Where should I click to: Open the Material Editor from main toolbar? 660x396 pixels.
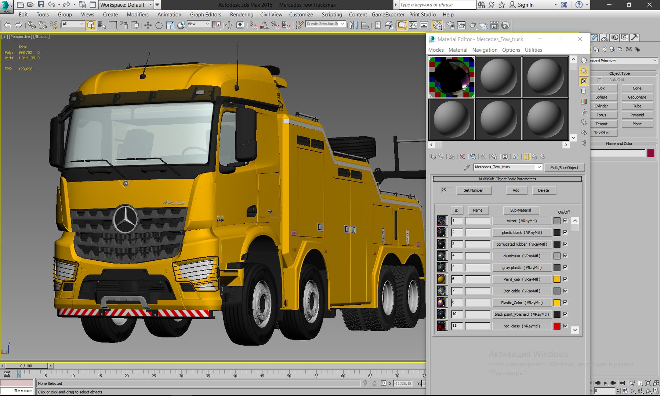click(x=437, y=25)
